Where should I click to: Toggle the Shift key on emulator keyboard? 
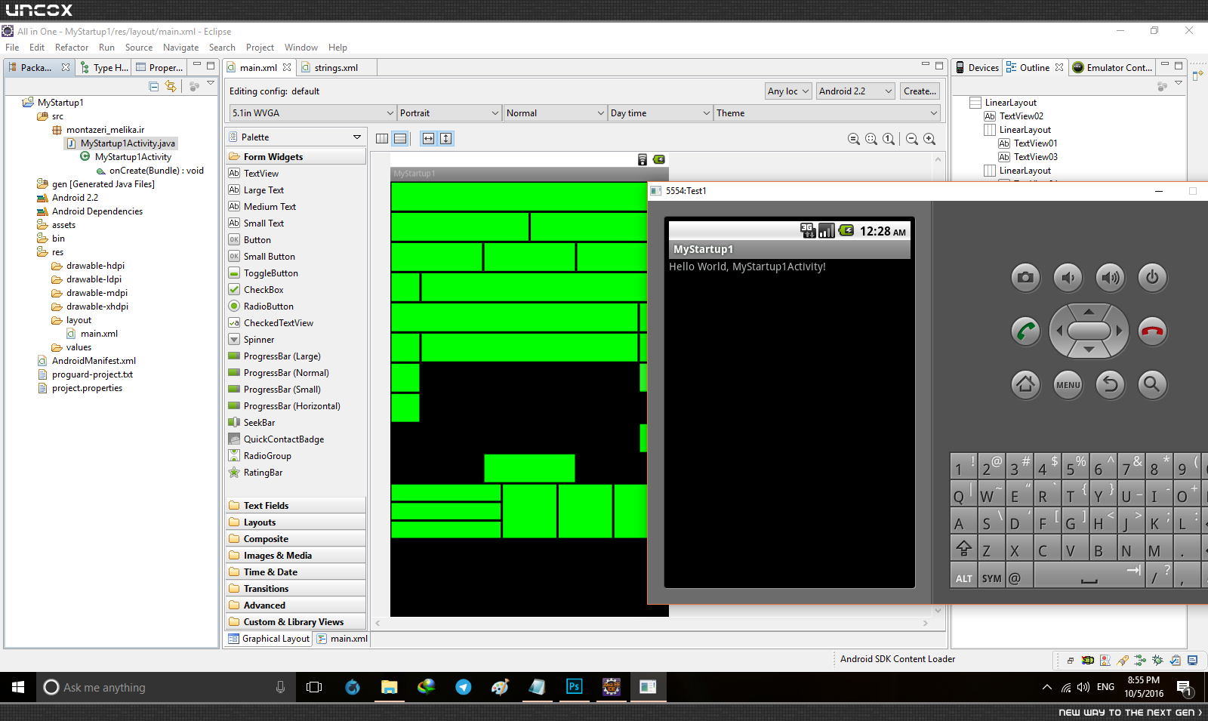coord(964,548)
